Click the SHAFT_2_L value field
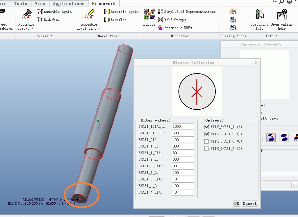Viewport: 298px width, 217px height. point(183,159)
